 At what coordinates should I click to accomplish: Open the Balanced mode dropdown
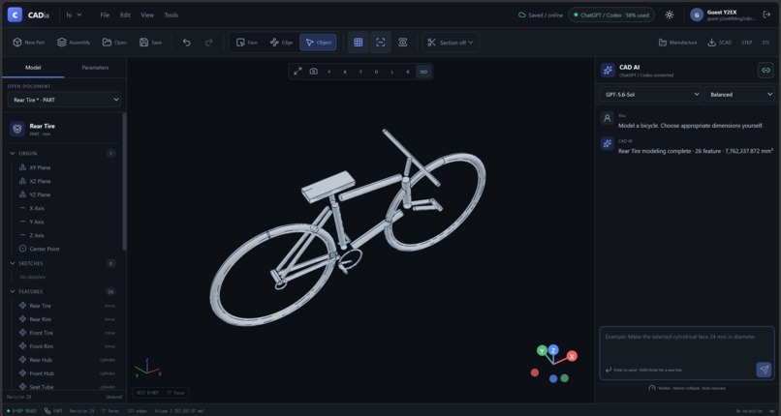pos(739,94)
